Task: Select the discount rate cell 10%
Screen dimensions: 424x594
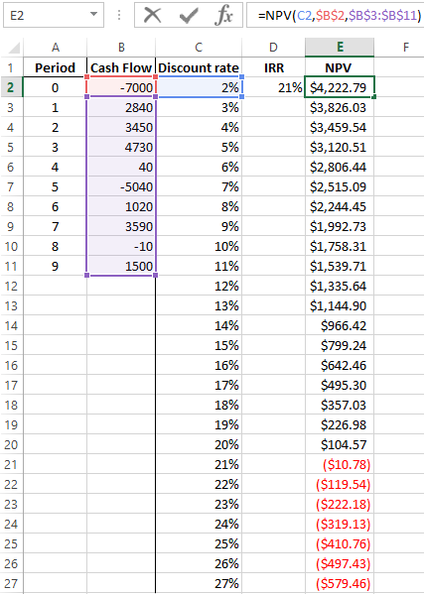Action: 199,246
